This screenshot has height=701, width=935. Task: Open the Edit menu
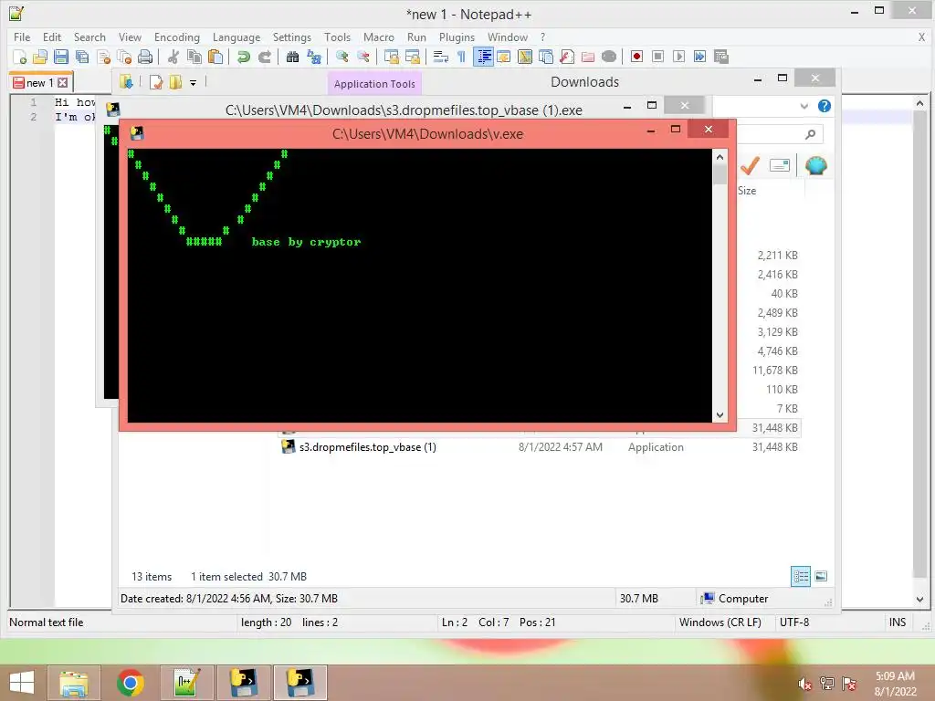[52, 37]
